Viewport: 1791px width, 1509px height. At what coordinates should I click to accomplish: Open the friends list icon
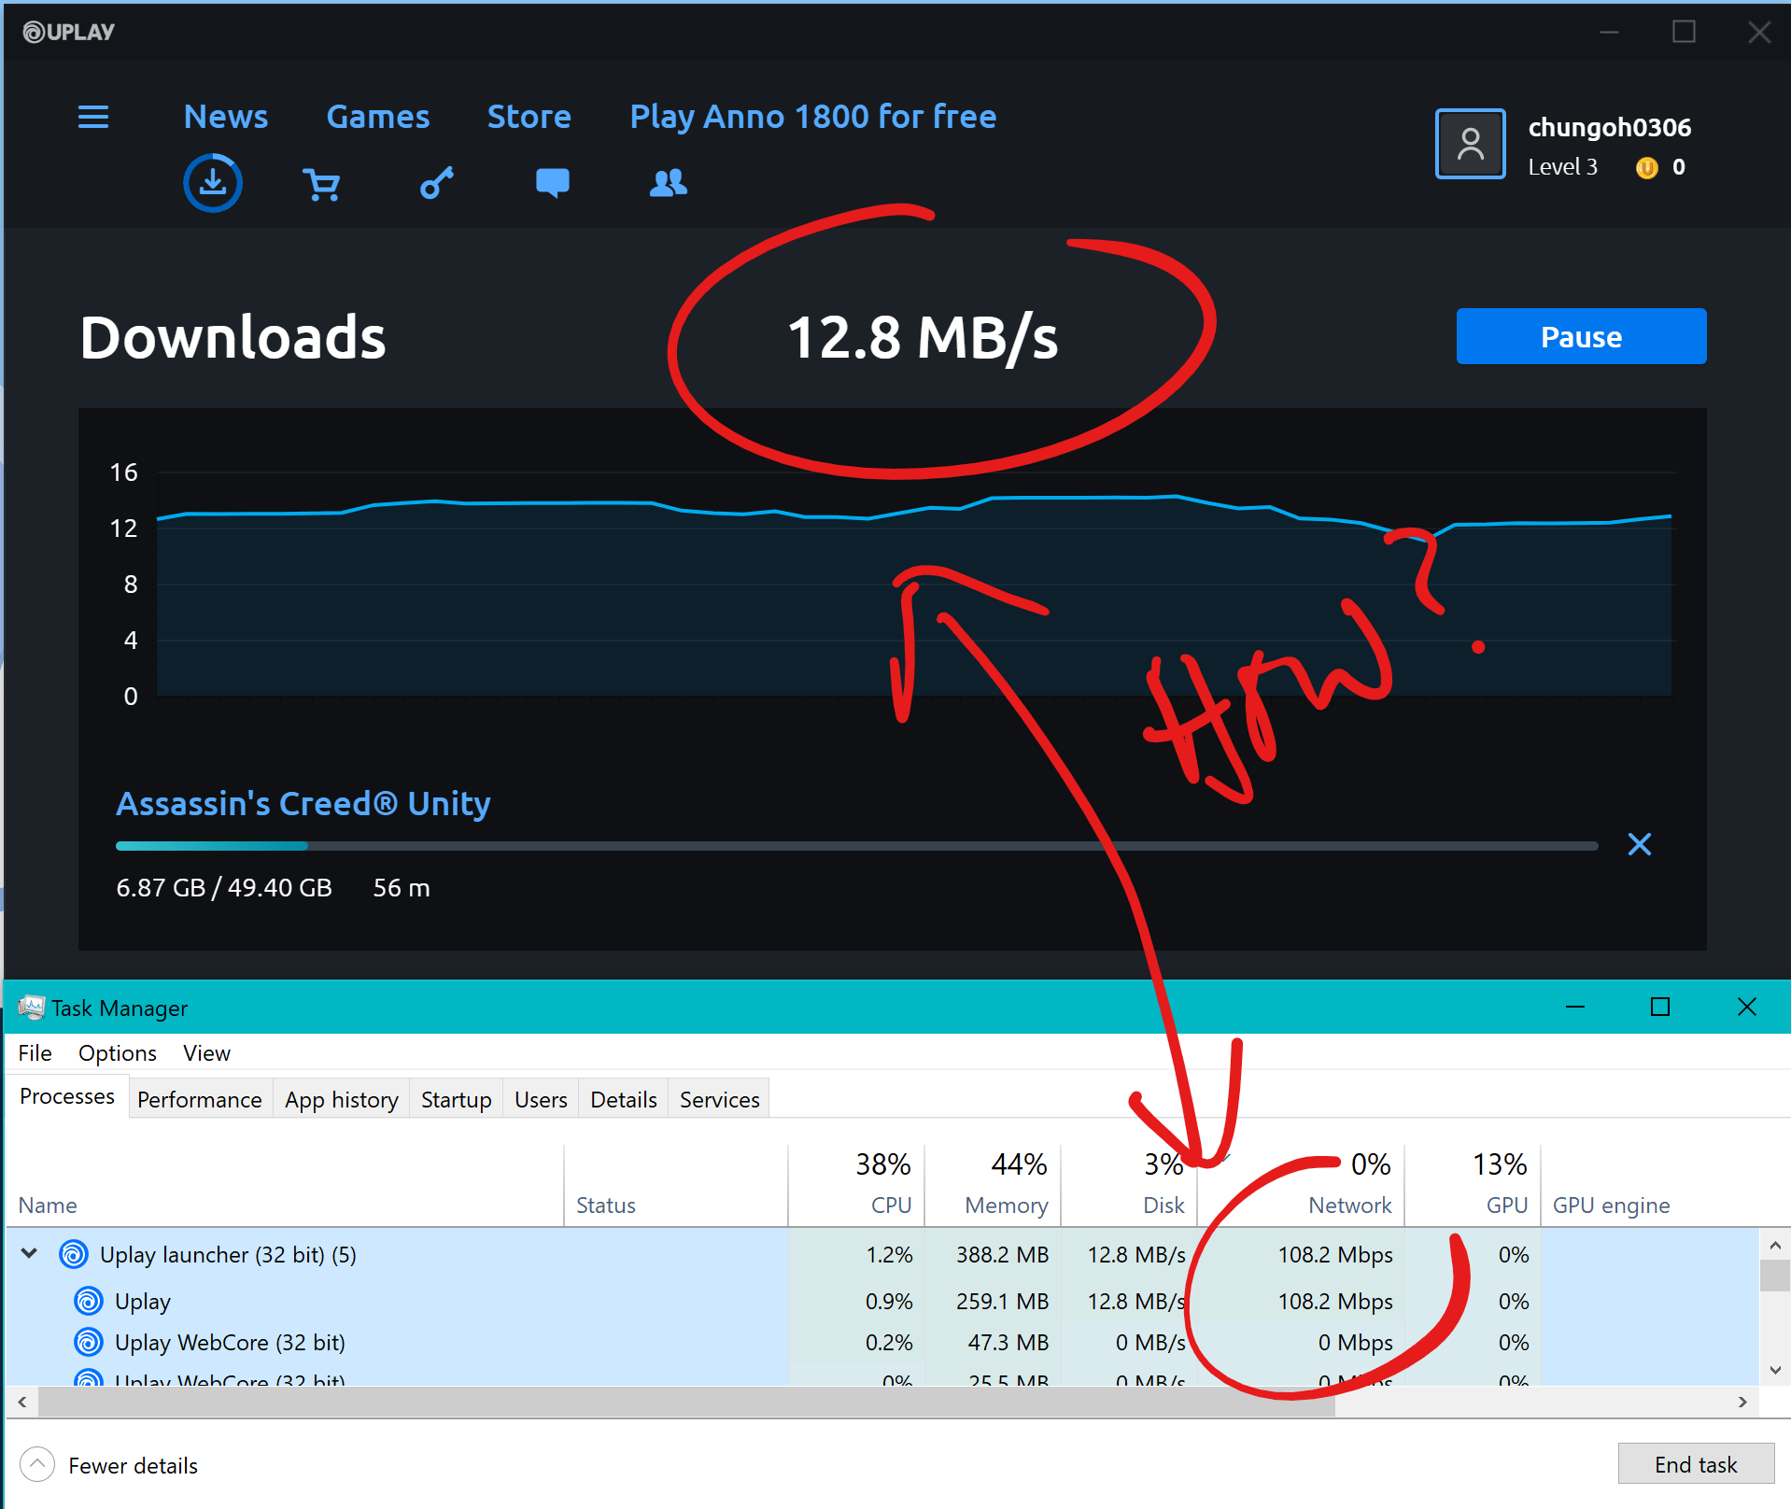669,183
